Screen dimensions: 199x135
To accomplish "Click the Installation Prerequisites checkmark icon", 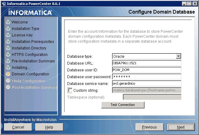I will [x=8, y=41].
